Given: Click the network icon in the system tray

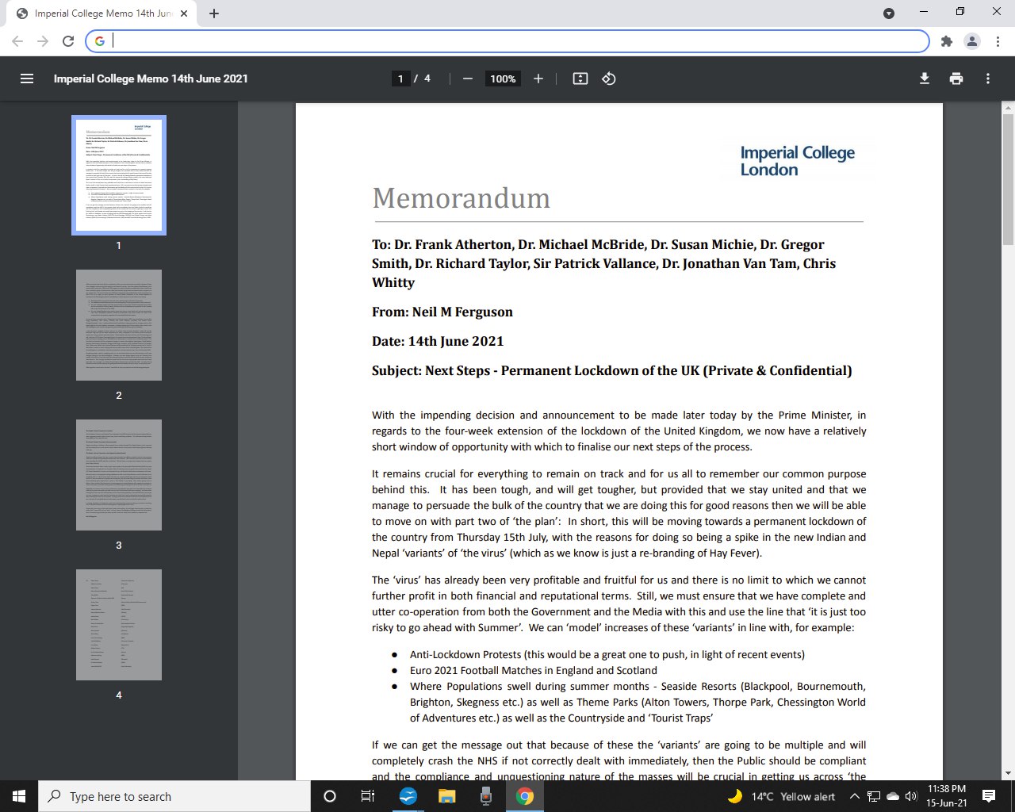Looking at the screenshot, I should pos(874,796).
